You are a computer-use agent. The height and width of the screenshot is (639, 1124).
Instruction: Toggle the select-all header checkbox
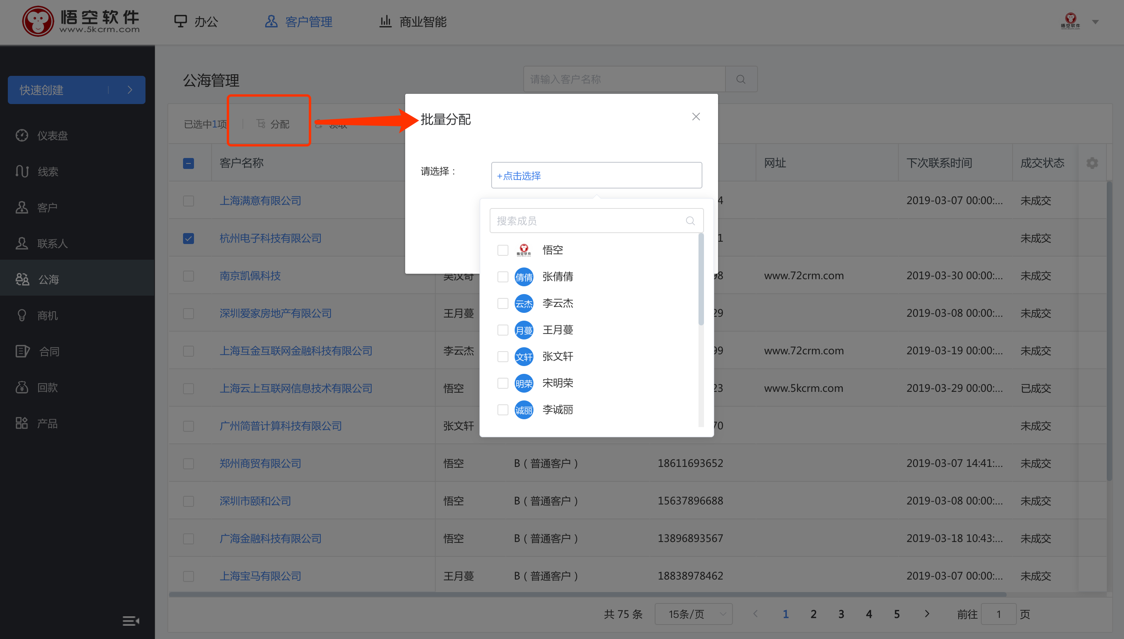tap(188, 163)
